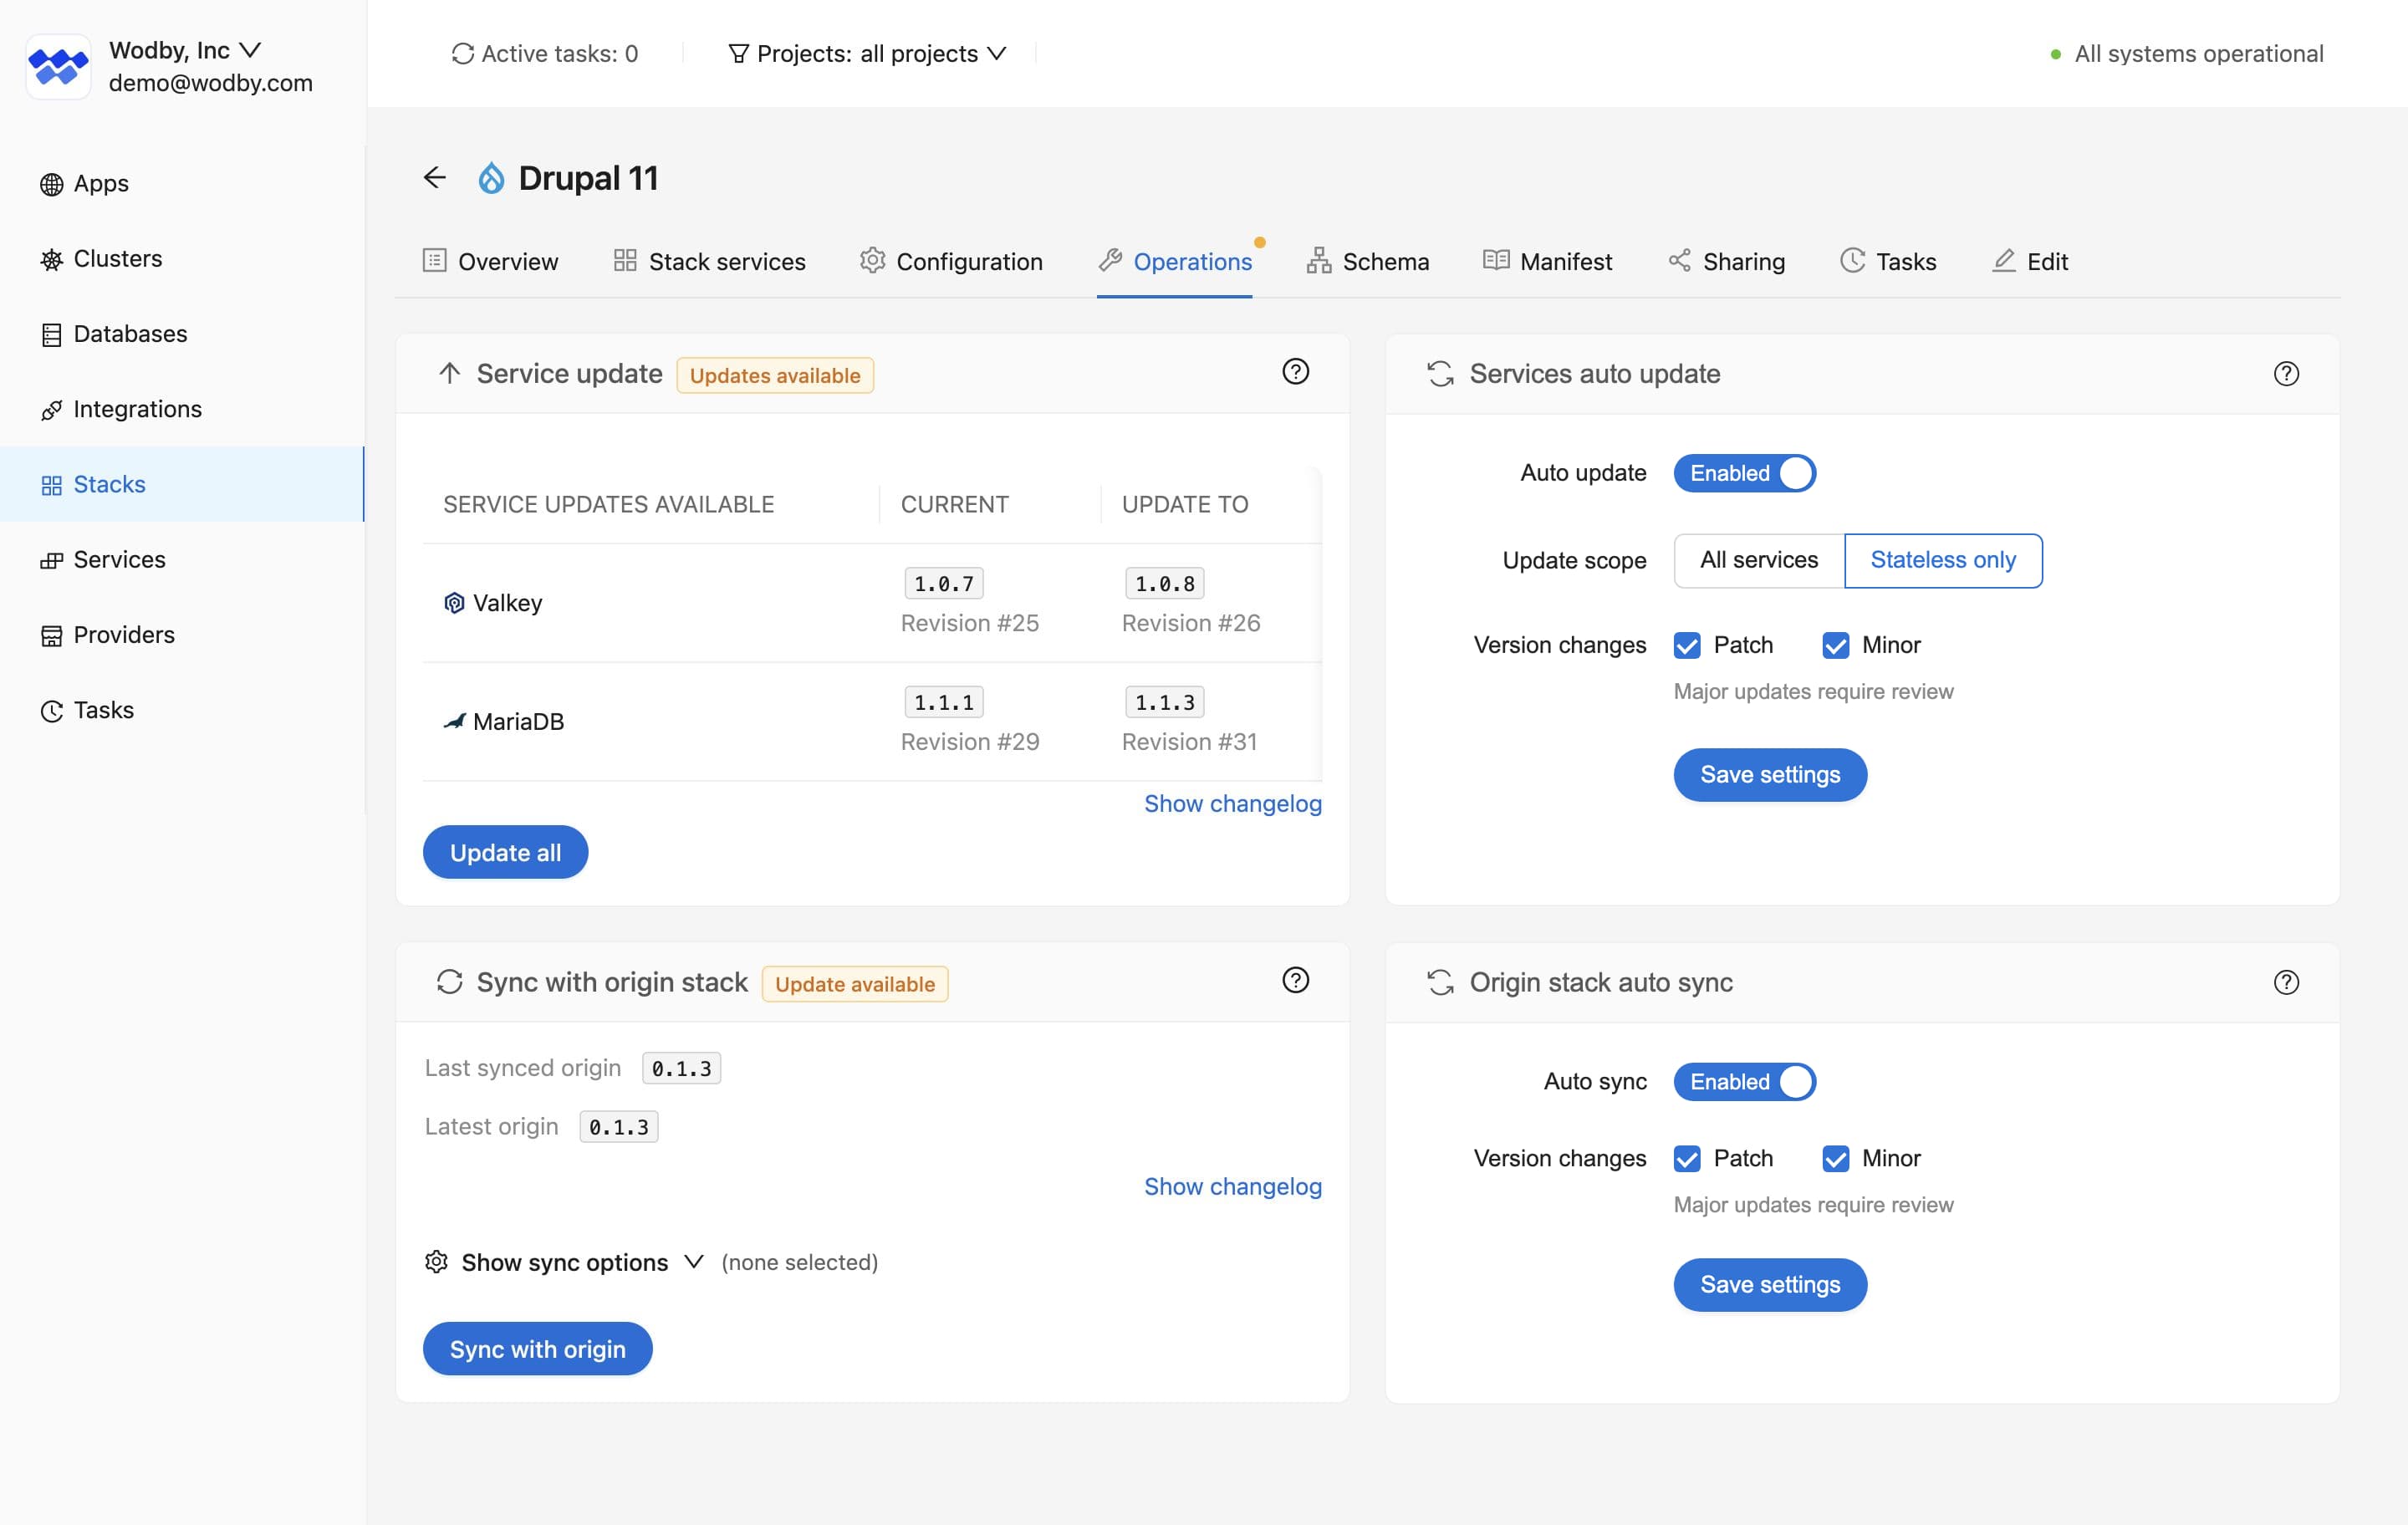2408x1525 pixels.
Task: Click the Services auto update refresh icon
Action: pos(1440,374)
